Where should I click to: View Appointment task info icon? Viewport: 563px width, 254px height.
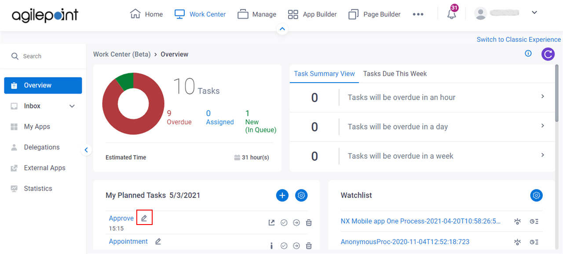click(x=272, y=246)
